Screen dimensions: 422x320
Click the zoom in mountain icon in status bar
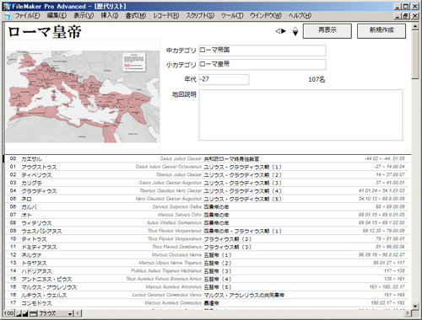pyautogui.click(x=25, y=313)
